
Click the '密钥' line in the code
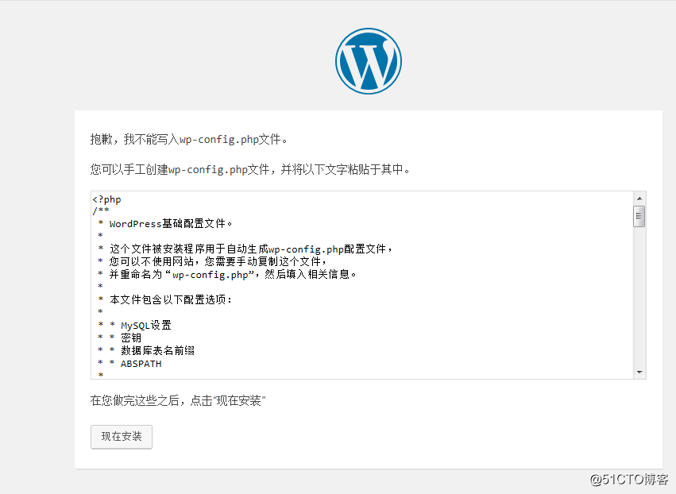pyautogui.click(x=130, y=338)
